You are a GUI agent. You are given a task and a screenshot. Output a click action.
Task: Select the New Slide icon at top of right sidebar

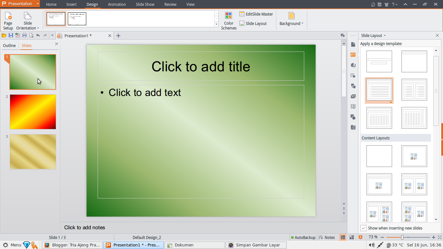(x=353, y=44)
